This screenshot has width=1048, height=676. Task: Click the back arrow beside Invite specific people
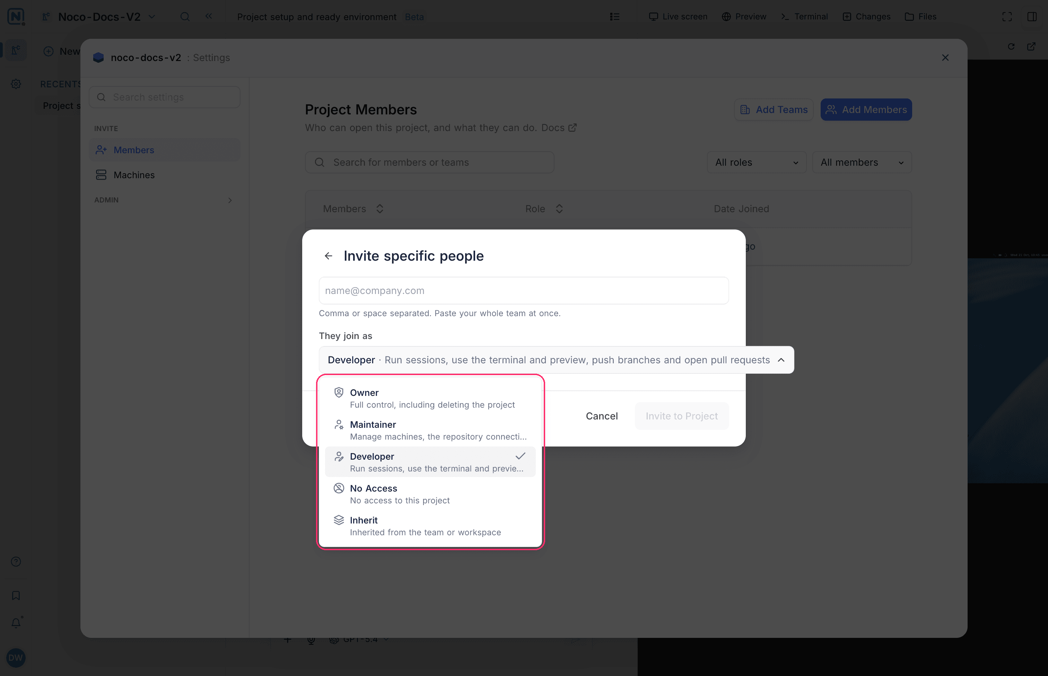click(328, 256)
